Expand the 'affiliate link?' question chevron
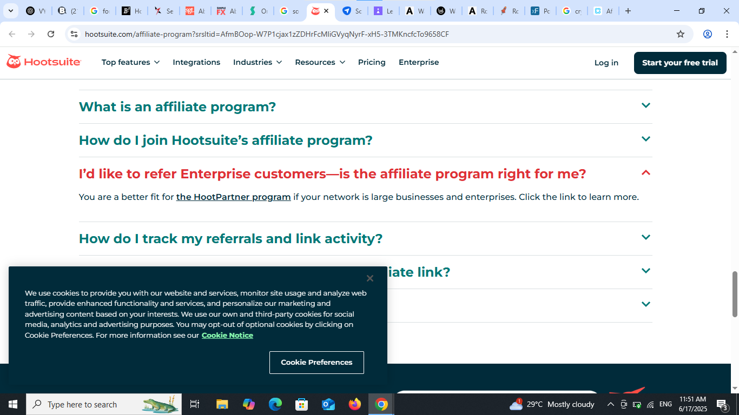This screenshot has width=739, height=415. tap(645, 271)
